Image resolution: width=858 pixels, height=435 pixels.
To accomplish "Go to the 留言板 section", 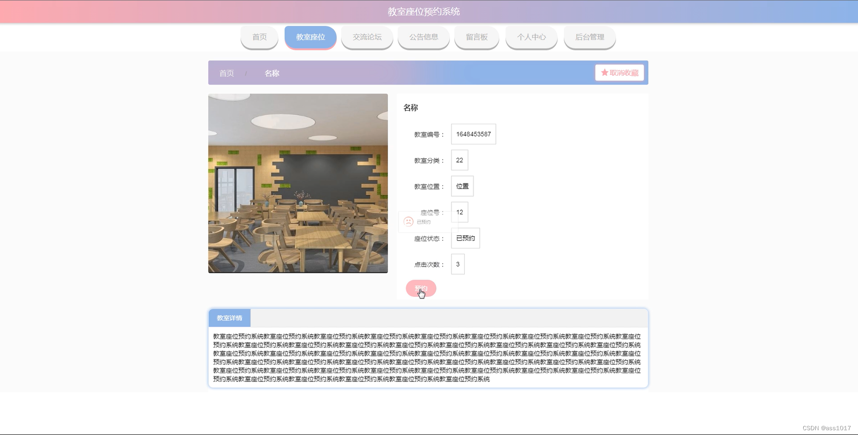I will click(x=476, y=36).
